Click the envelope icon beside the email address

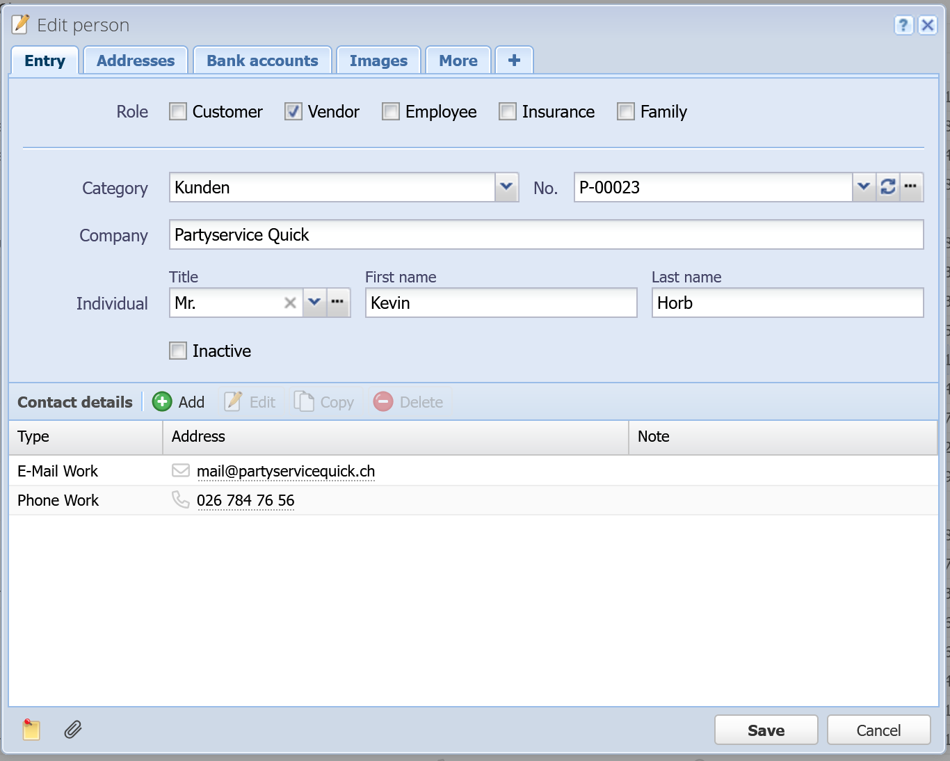click(x=181, y=471)
